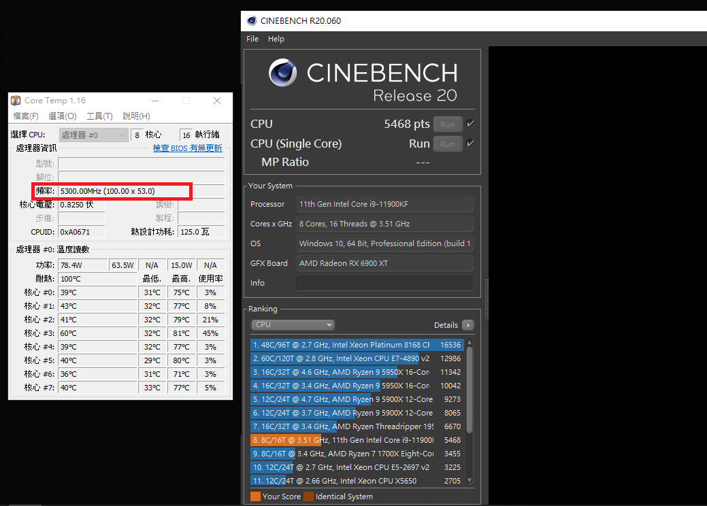Screen dimensions: 707x506
Task: Minimize the Core Temp window
Action: (x=155, y=101)
